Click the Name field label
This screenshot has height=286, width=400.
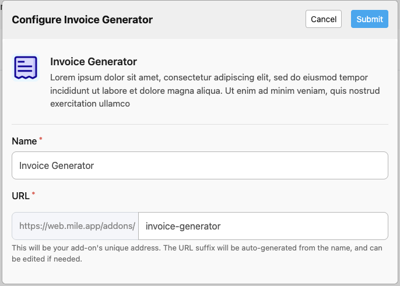(24, 141)
